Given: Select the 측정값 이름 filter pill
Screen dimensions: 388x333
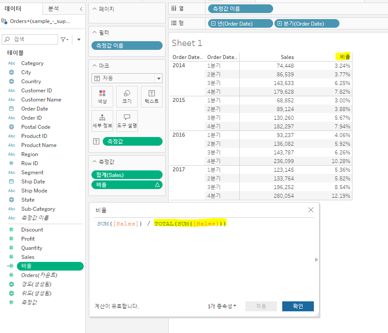Looking at the screenshot, I should [127, 46].
